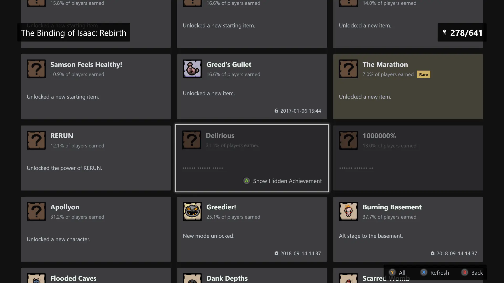Go back using the Back button

(x=472, y=273)
